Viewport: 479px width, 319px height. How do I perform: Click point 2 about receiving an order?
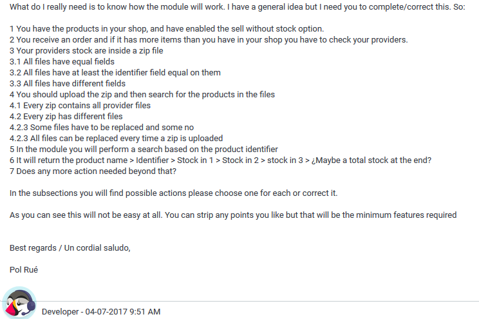click(209, 39)
